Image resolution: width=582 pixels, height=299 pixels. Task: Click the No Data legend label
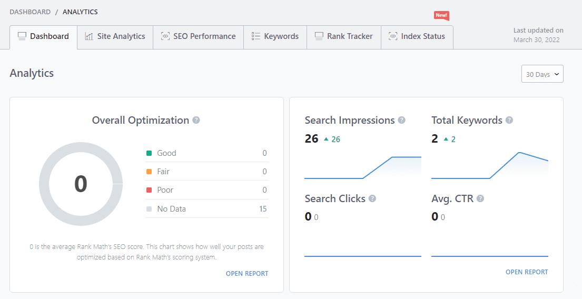(171, 209)
